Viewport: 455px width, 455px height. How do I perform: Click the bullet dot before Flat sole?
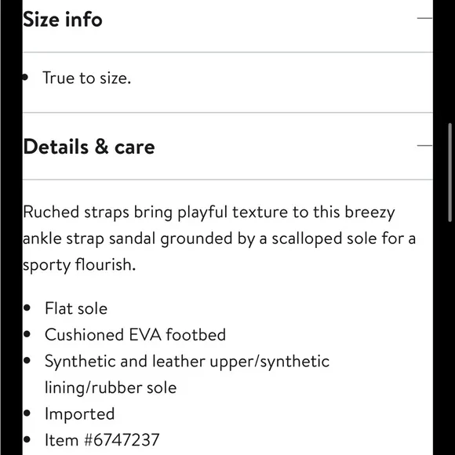[x=27, y=308]
